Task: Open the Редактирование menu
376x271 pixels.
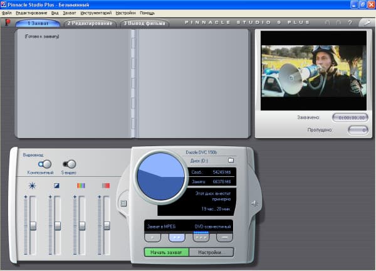Action: pyautogui.click(x=31, y=13)
